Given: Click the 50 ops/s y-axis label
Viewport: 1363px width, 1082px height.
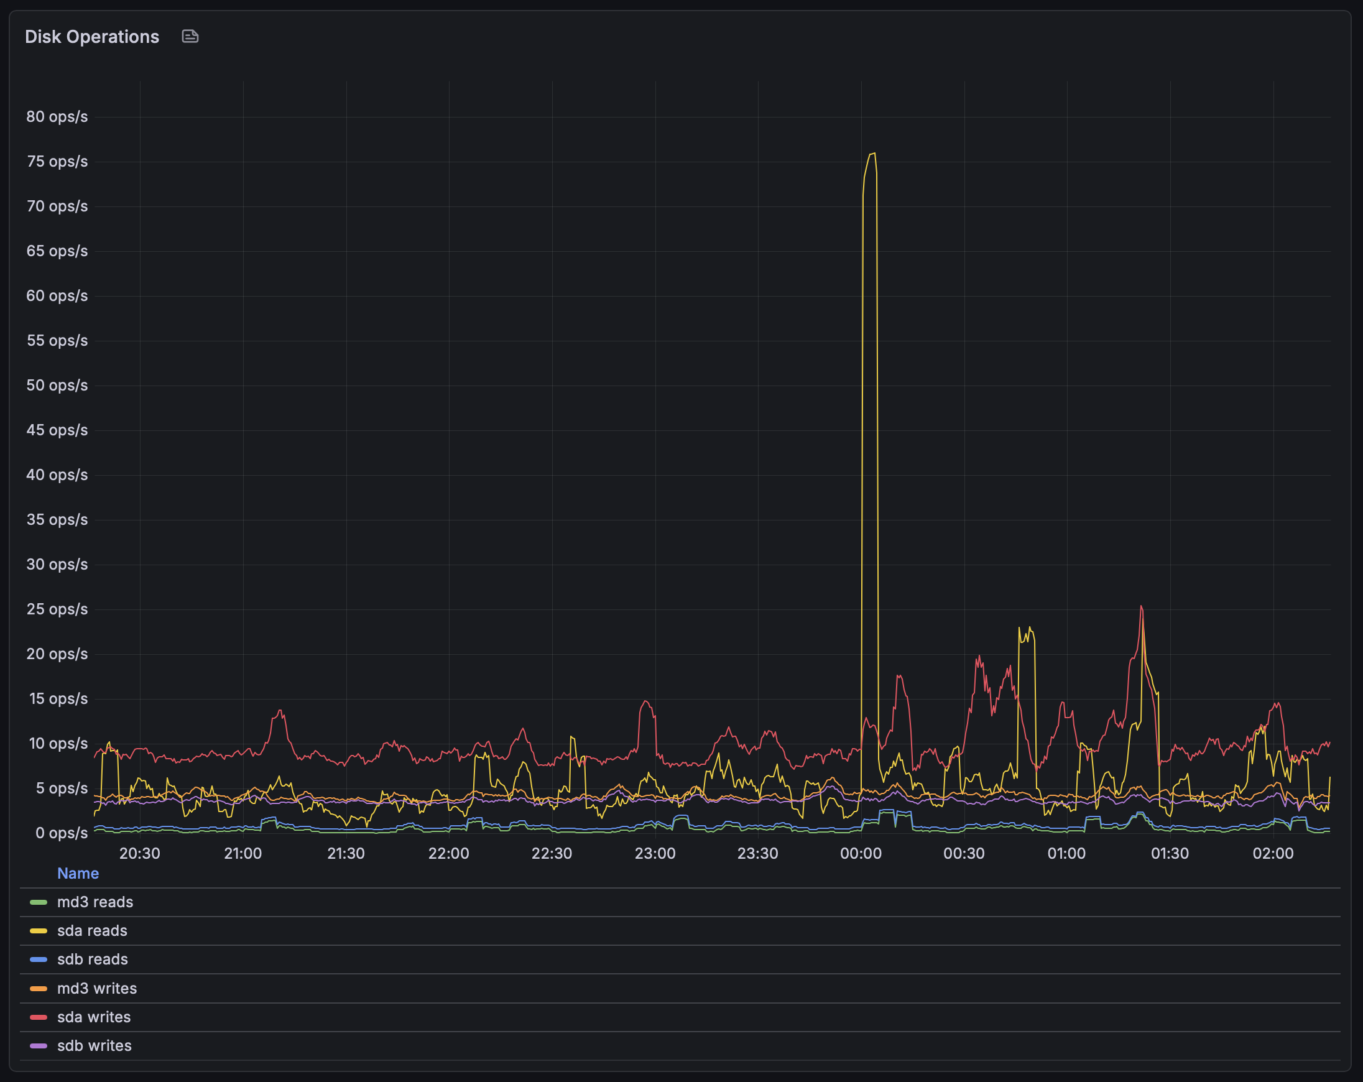Looking at the screenshot, I should pos(57,386).
